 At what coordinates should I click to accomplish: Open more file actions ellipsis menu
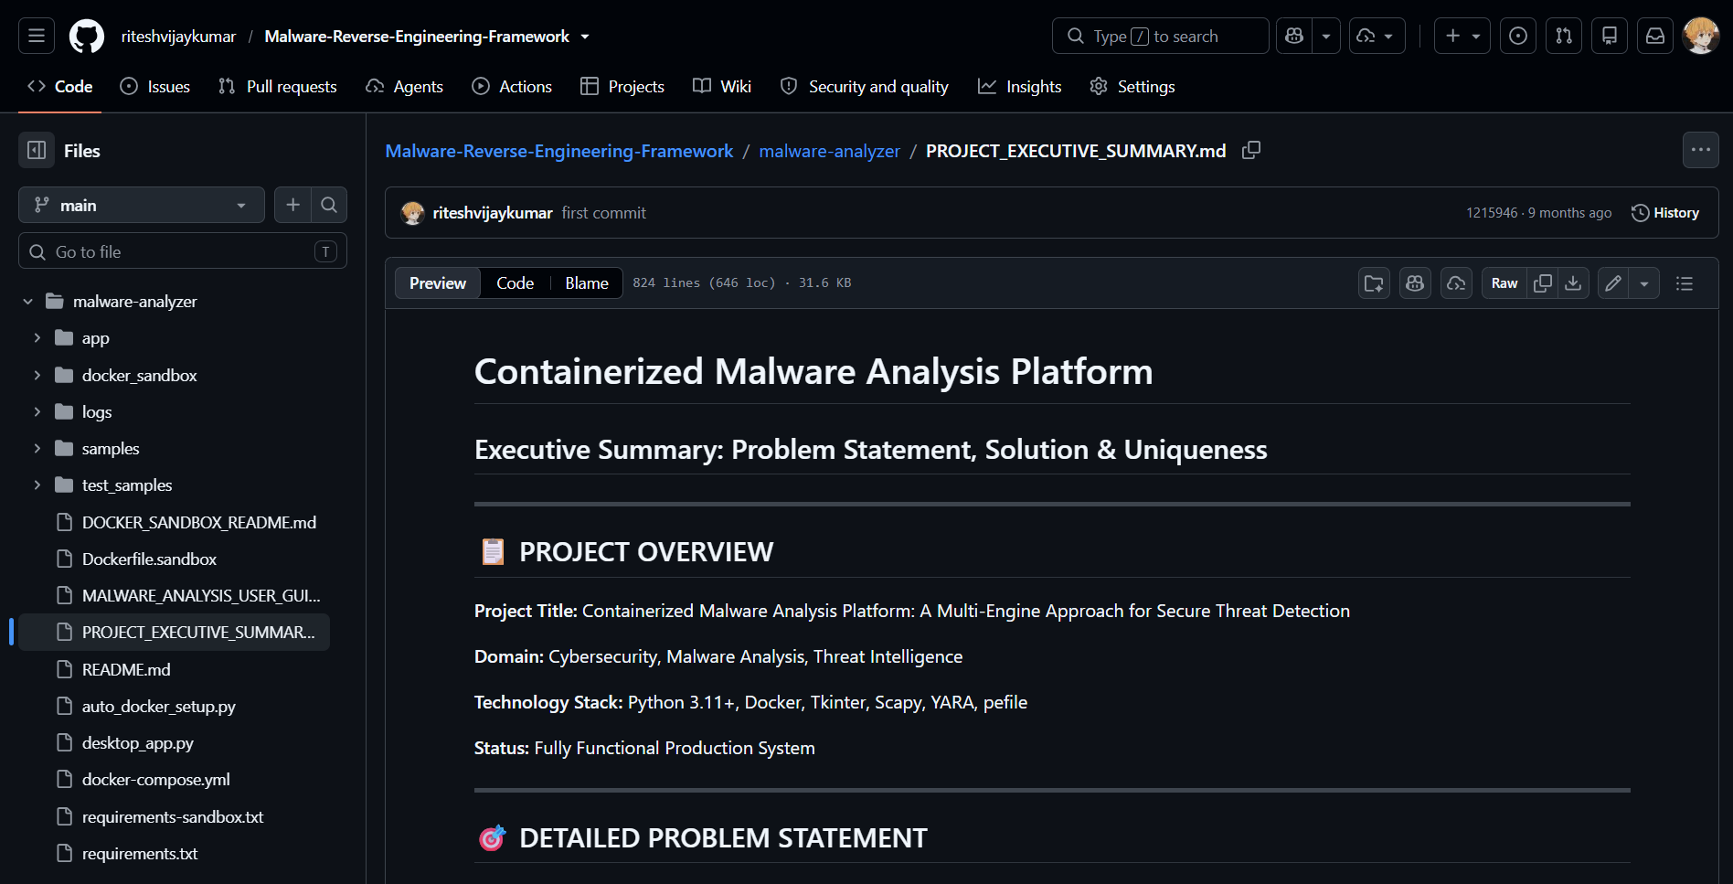[1701, 150]
